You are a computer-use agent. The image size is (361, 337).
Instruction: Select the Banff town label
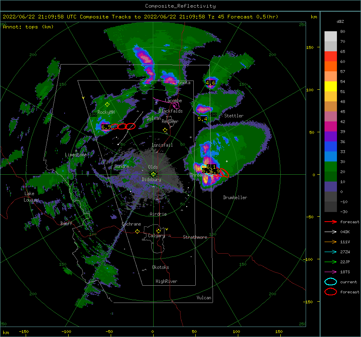[66, 223]
